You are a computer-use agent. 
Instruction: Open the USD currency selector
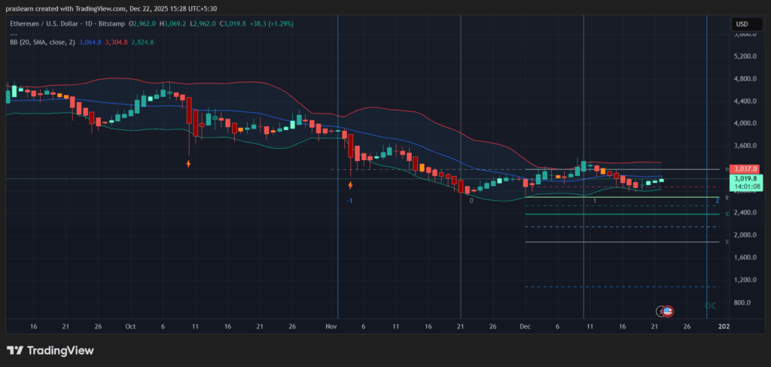[x=742, y=23]
